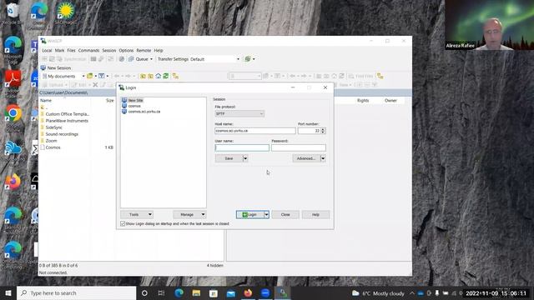Open the Login button dropdown arrow

(267, 215)
